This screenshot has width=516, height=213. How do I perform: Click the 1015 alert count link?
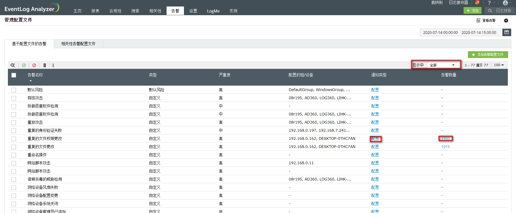445,147
